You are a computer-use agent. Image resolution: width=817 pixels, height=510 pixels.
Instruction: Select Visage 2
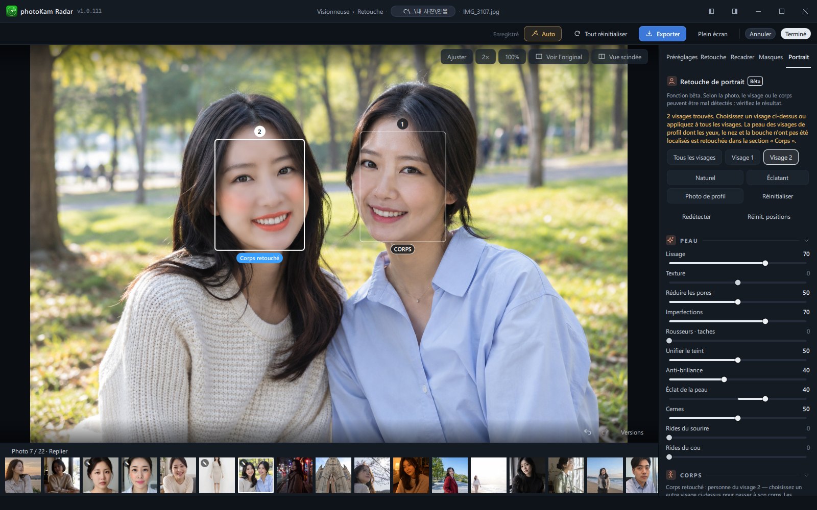pyautogui.click(x=781, y=158)
